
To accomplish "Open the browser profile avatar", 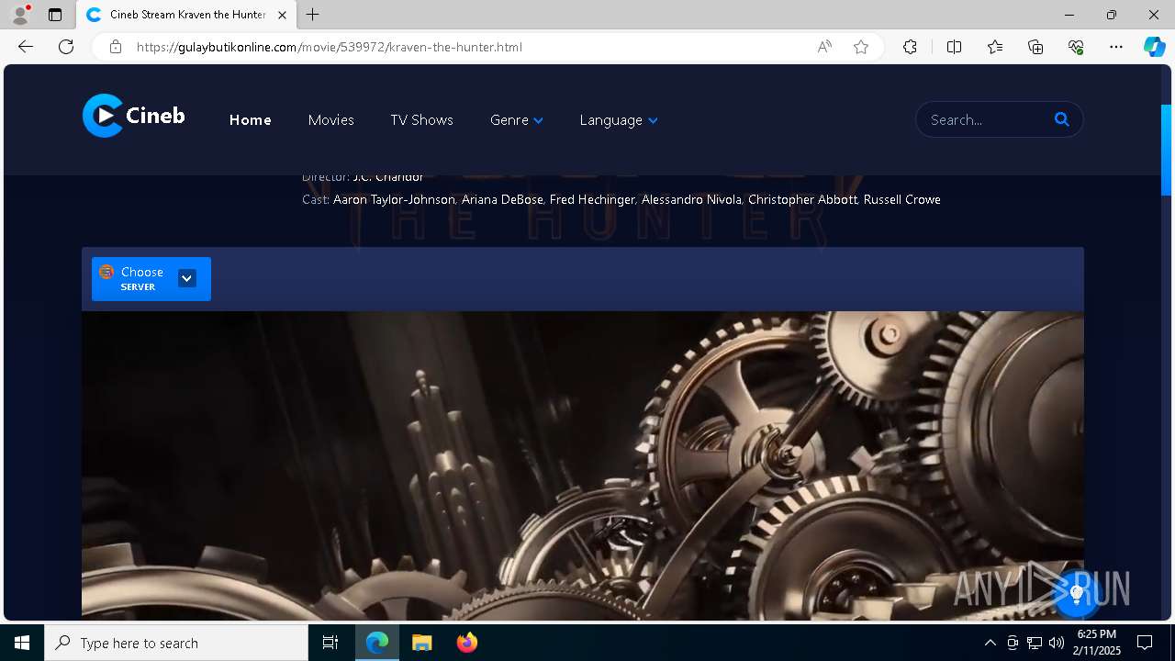I will pos(20,15).
